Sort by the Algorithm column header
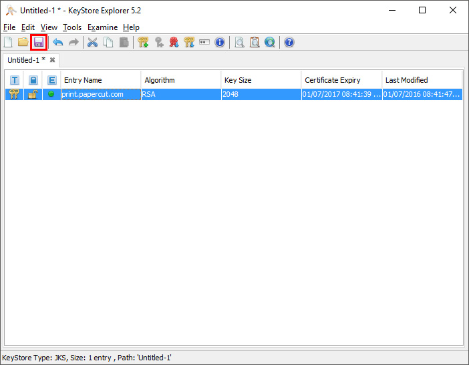469x365 pixels. tap(181, 80)
